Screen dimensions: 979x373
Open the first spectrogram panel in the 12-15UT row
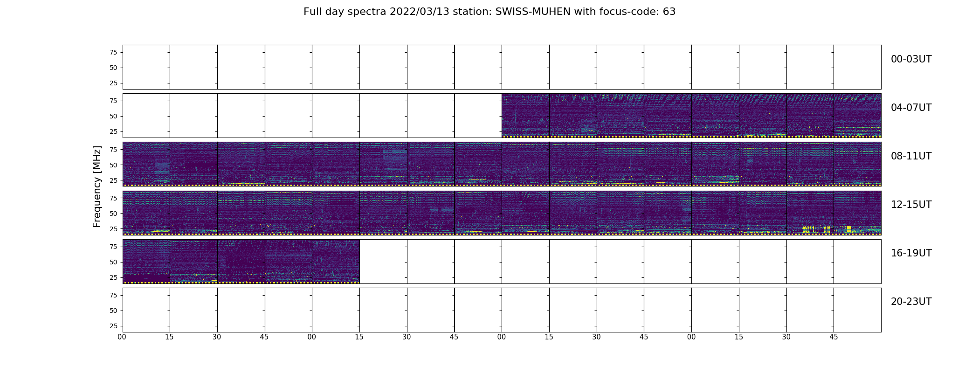click(146, 213)
